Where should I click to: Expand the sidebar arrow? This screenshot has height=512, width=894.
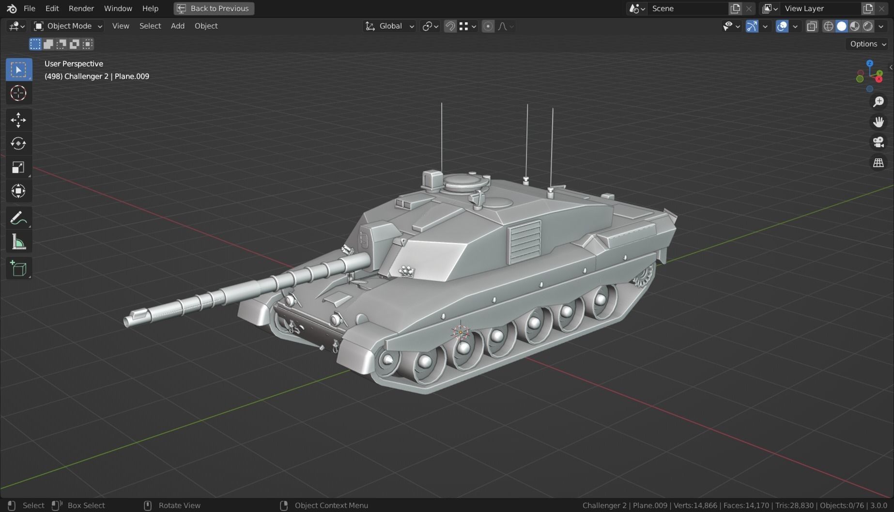(x=891, y=67)
